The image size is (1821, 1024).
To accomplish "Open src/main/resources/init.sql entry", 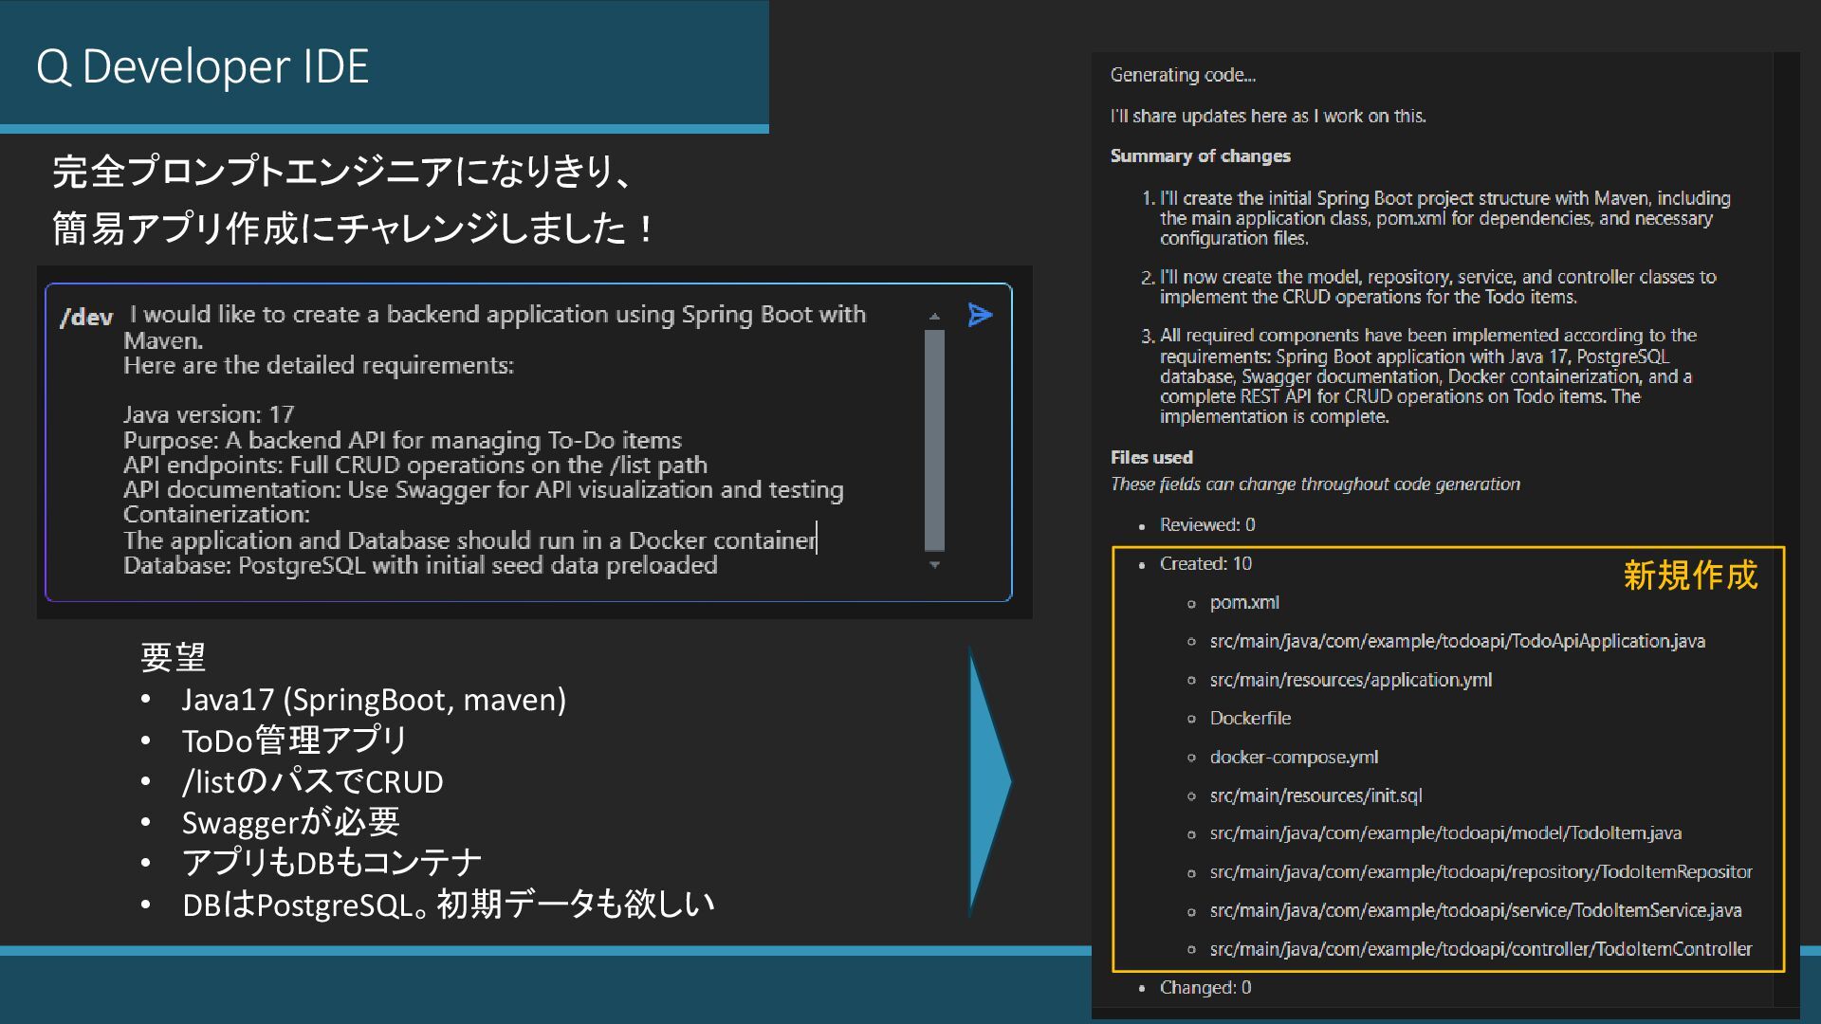I will point(1315,796).
